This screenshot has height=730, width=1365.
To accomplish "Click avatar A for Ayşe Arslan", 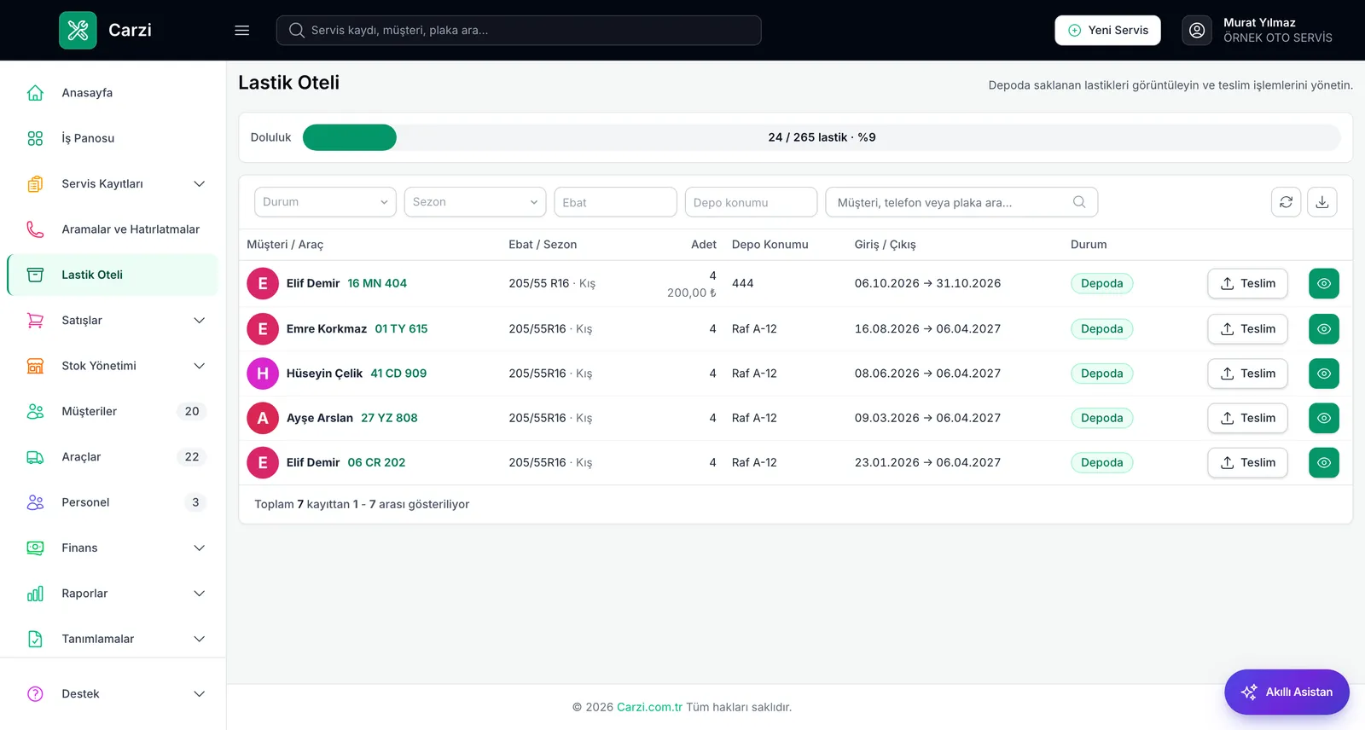I will tap(263, 418).
